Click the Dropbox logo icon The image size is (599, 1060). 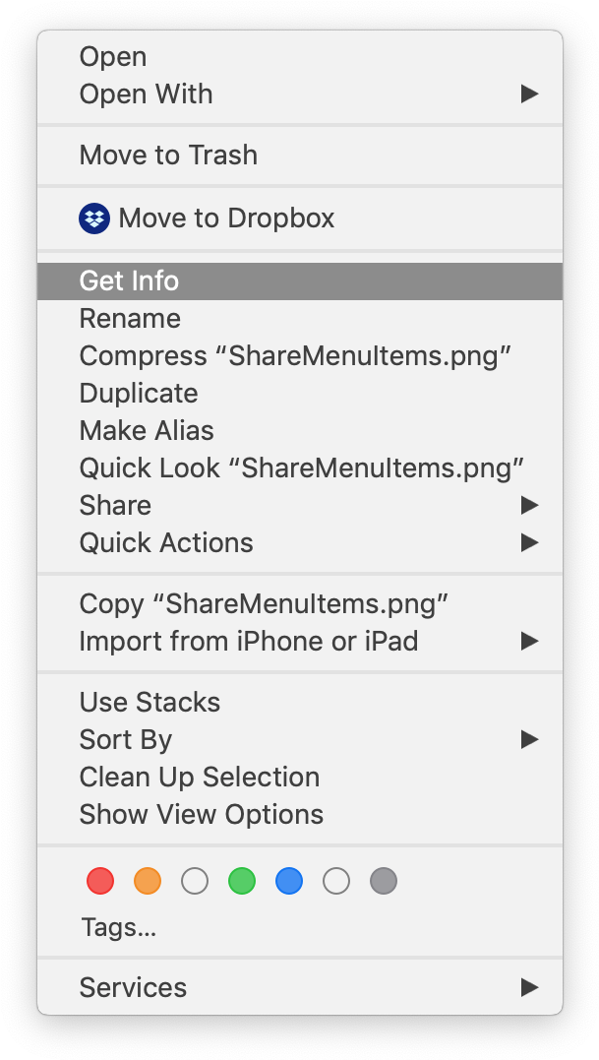click(93, 218)
